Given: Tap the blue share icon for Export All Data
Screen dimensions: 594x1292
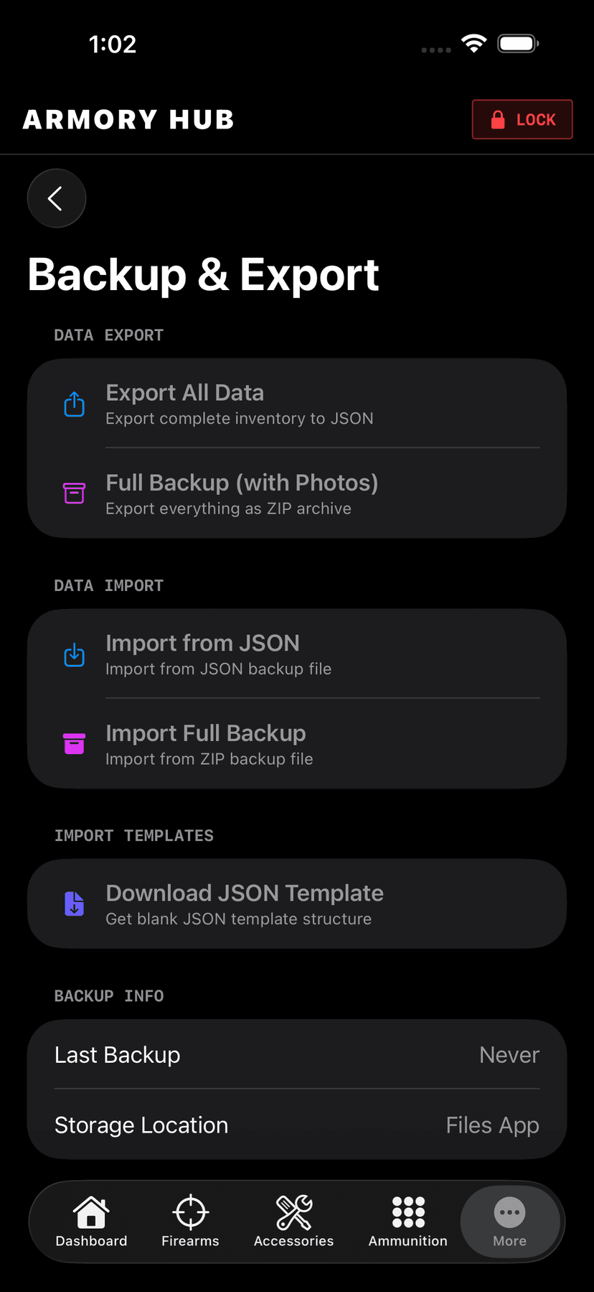Looking at the screenshot, I should click(74, 404).
